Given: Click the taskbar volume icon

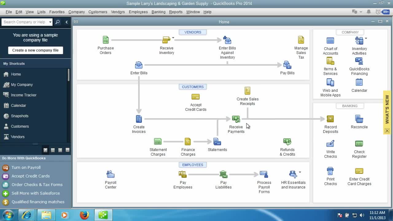Looking at the screenshot, I should pyautogui.click(x=362, y=215).
